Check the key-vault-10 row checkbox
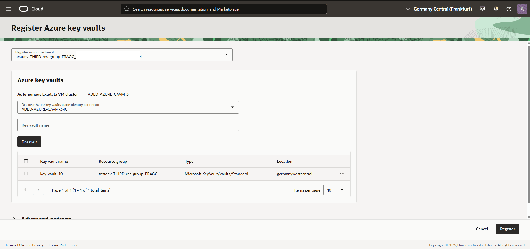The height and width of the screenshot is (249, 530). 26,174
